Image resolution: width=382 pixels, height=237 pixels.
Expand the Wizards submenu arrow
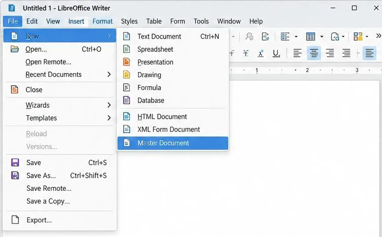pos(109,105)
